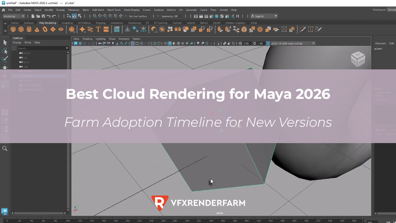The height and width of the screenshot is (223, 396).
Task: Select the Paint Selection tool in toolbox
Action: 5,59
